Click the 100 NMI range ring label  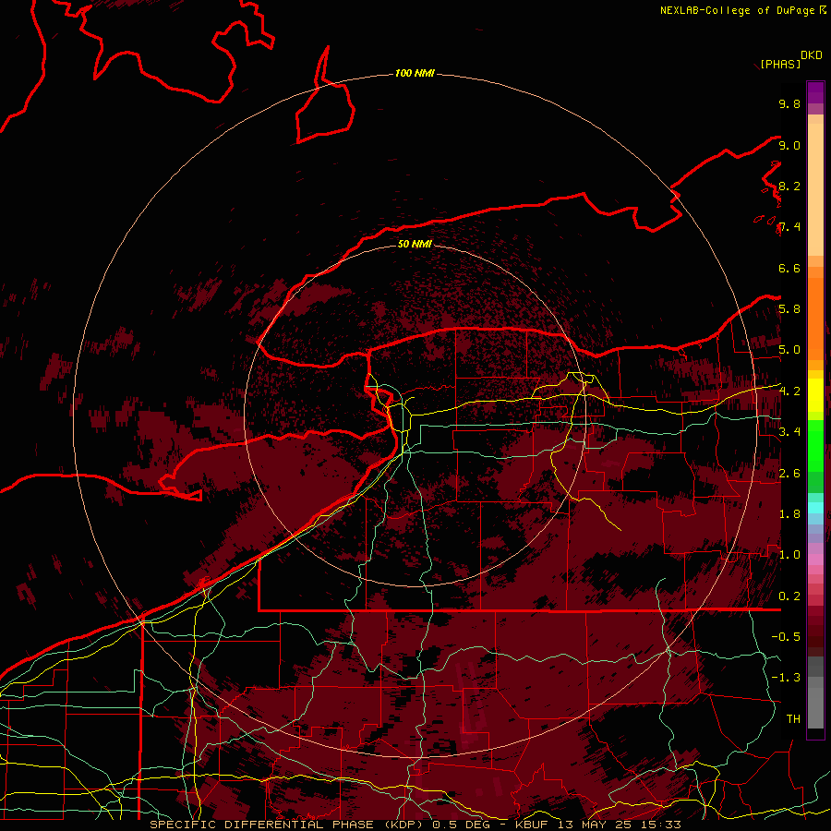point(415,73)
